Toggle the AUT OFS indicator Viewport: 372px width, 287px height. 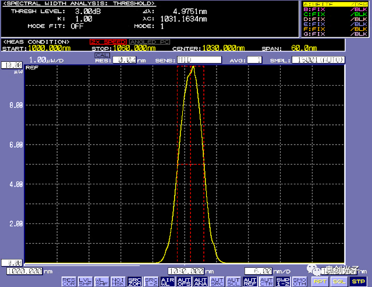coord(184,282)
